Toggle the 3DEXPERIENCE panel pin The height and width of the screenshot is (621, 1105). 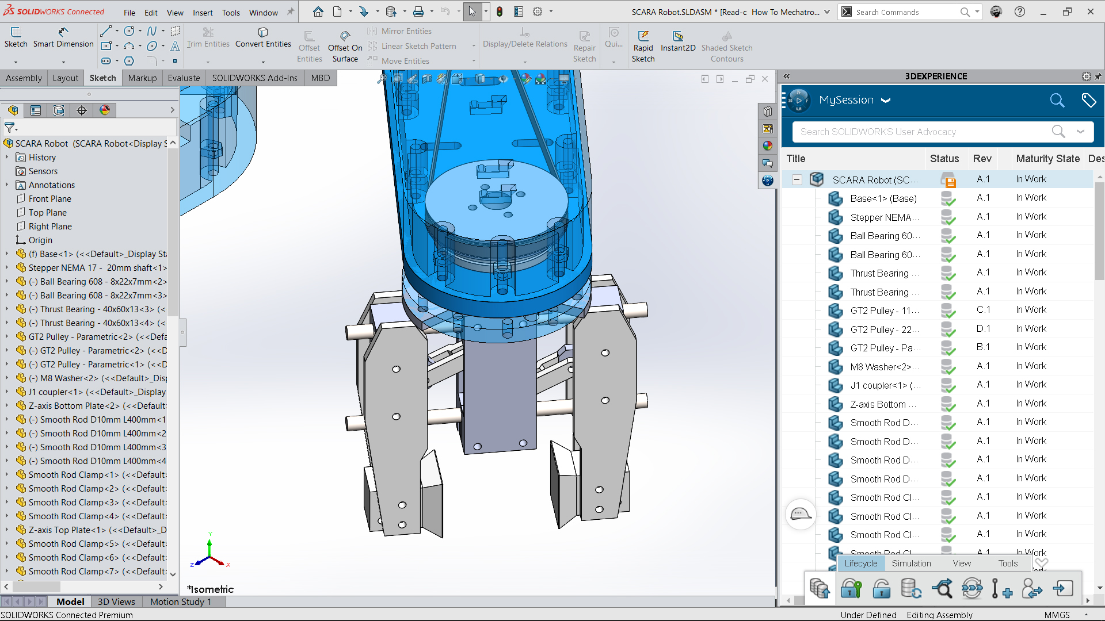point(1098,76)
